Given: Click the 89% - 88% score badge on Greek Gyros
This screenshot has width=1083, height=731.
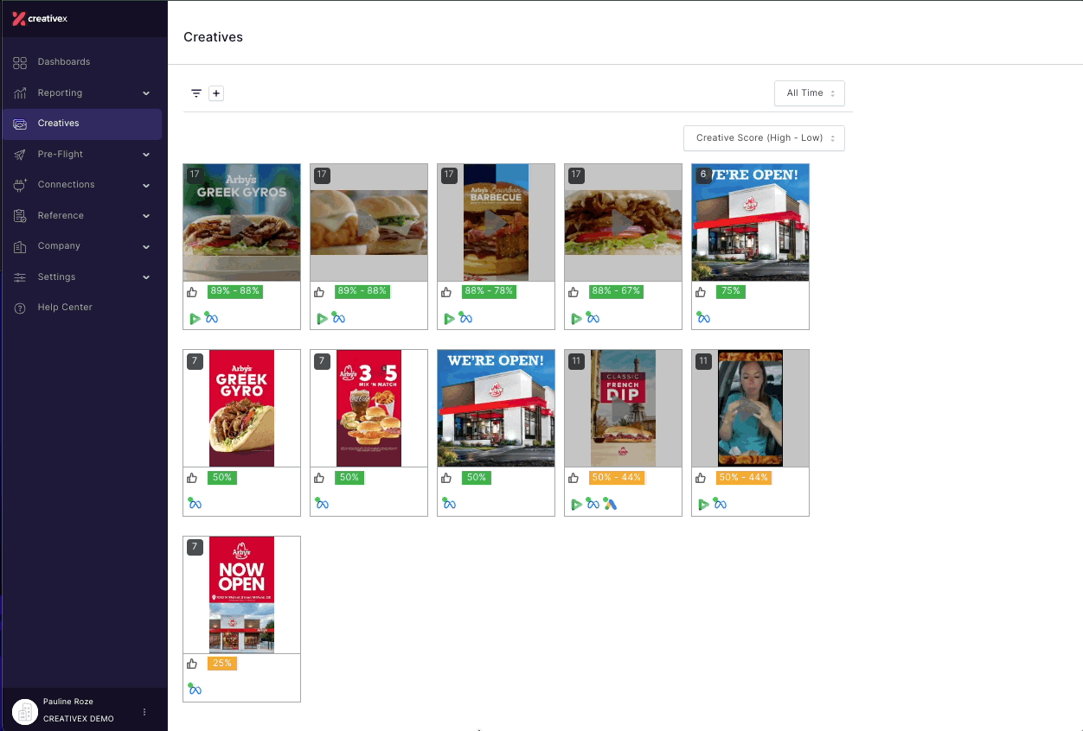Looking at the screenshot, I should click(x=234, y=291).
